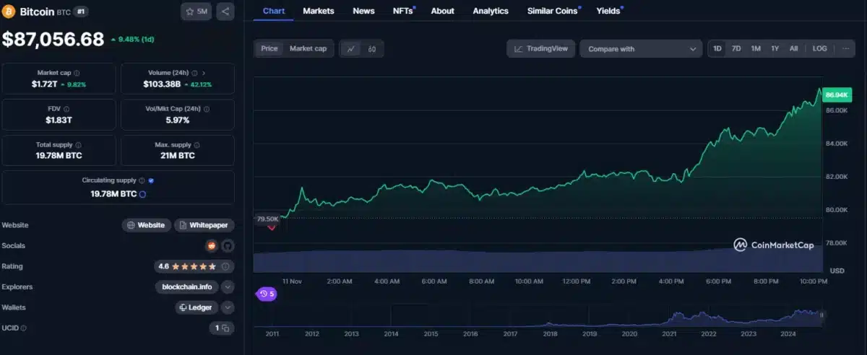867x355 pixels.
Task: Click the share icon
Action: coord(225,12)
